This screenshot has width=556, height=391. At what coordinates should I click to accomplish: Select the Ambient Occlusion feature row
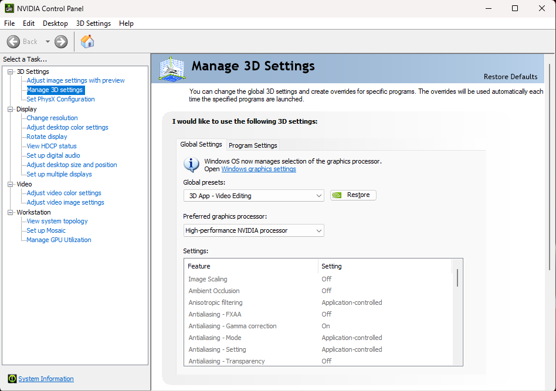pos(318,291)
